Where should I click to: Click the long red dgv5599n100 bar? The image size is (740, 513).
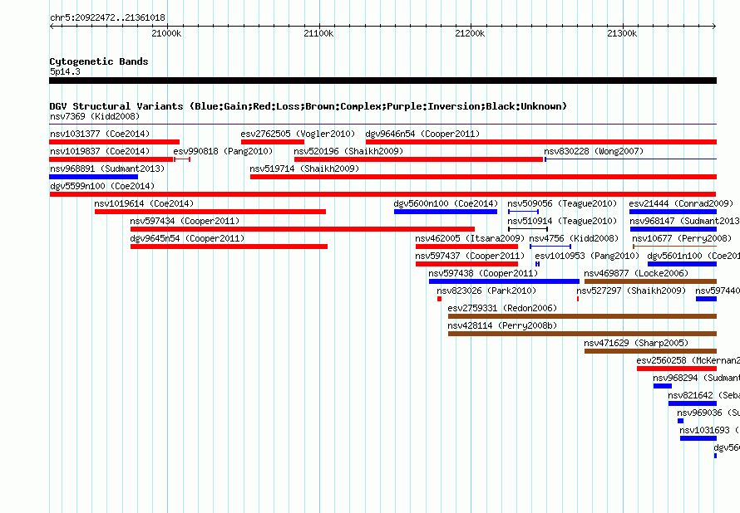click(382, 194)
